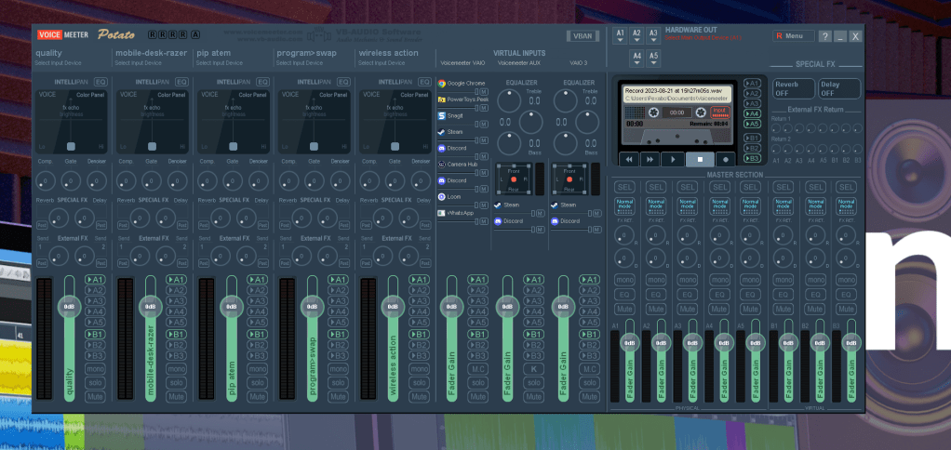Click the master A5 fader gain knob
The width and height of the screenshot is (951, 450).
[x=756, y=343]
